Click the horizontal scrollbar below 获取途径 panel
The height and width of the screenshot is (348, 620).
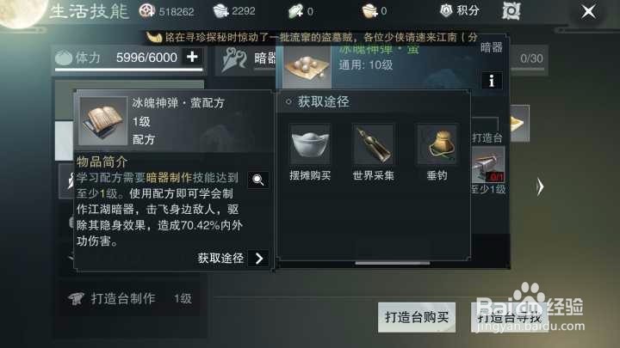click(393, 263)
